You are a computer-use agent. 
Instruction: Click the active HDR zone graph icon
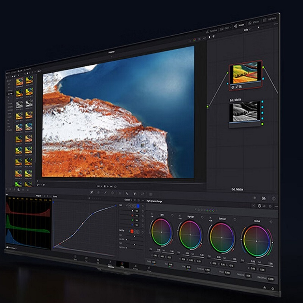tap(259, 206)
